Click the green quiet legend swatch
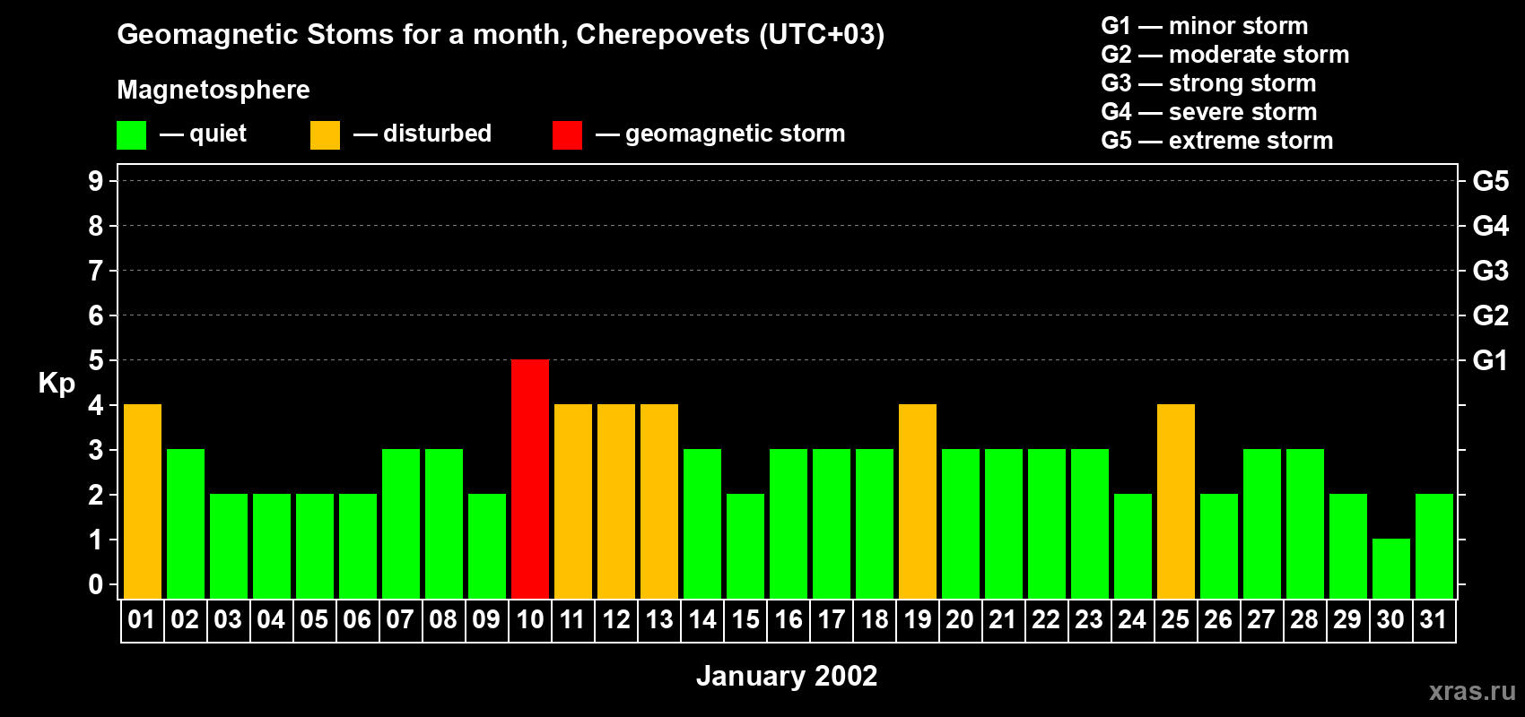Screen dimensions: 1525x717 (x=131, y=135)
